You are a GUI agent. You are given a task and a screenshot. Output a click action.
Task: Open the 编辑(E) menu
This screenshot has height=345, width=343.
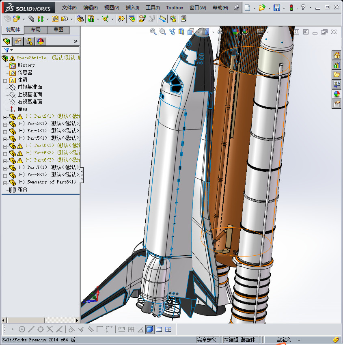coord(90,8)
